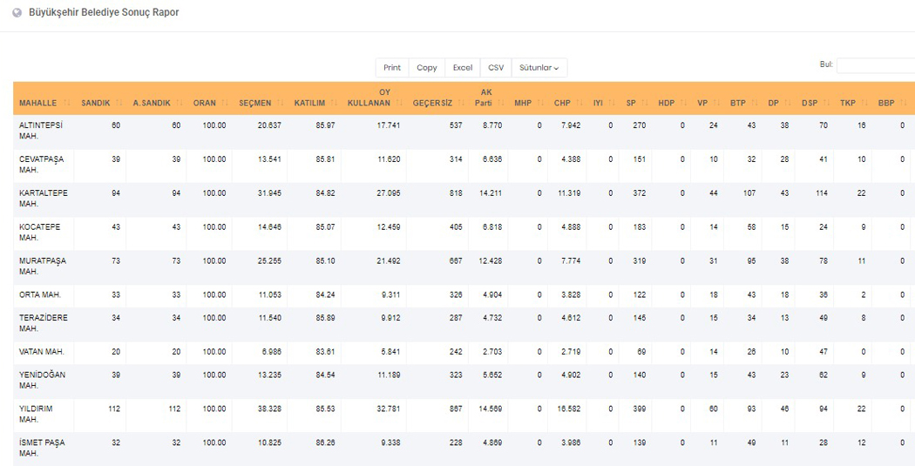Image resolution: width=915 pixels, height=466 pixels.
Task: Sort by SANDIK column arrows
Action: tap(119, 103)
